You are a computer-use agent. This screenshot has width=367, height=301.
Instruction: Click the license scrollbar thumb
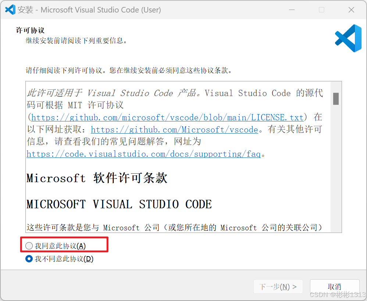(336, 99)
